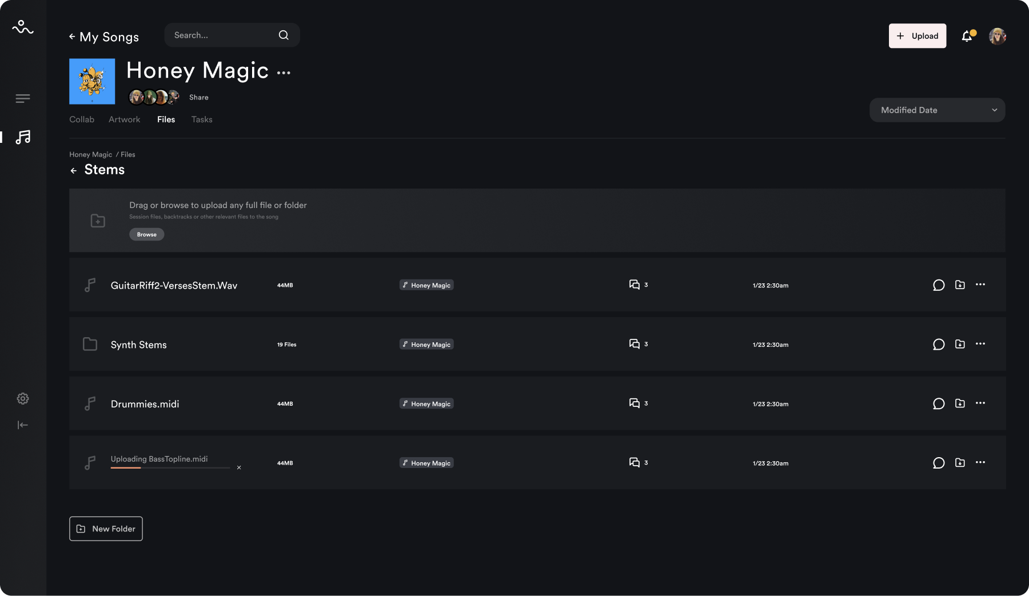
Task: Select the My Songs music note in sidebar
Action: (x=23, y=137)
